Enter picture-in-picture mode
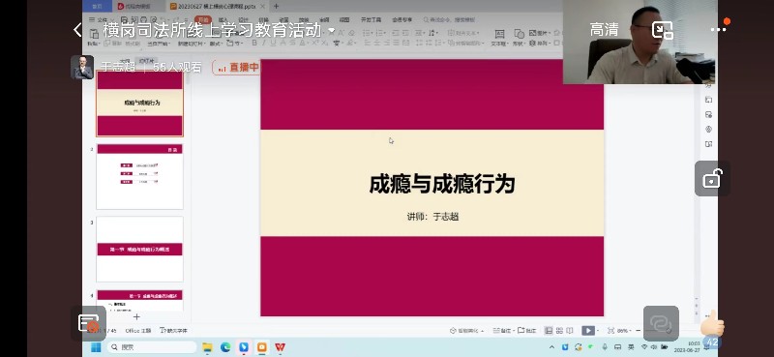 tap(663, 30)
